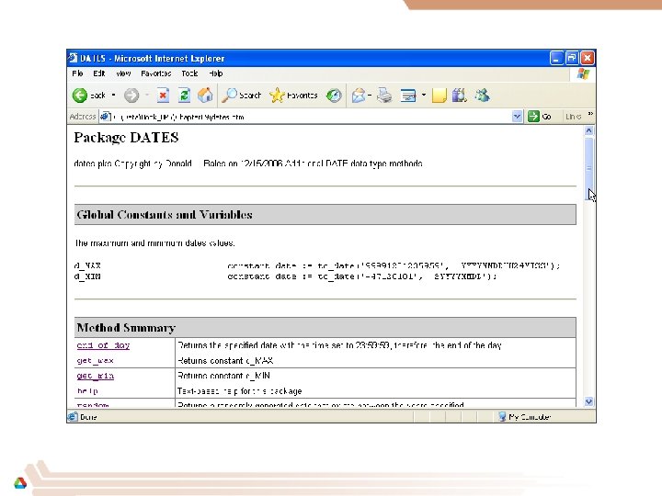Expand the toolbar overflow chevron

[x=590, y=114]
